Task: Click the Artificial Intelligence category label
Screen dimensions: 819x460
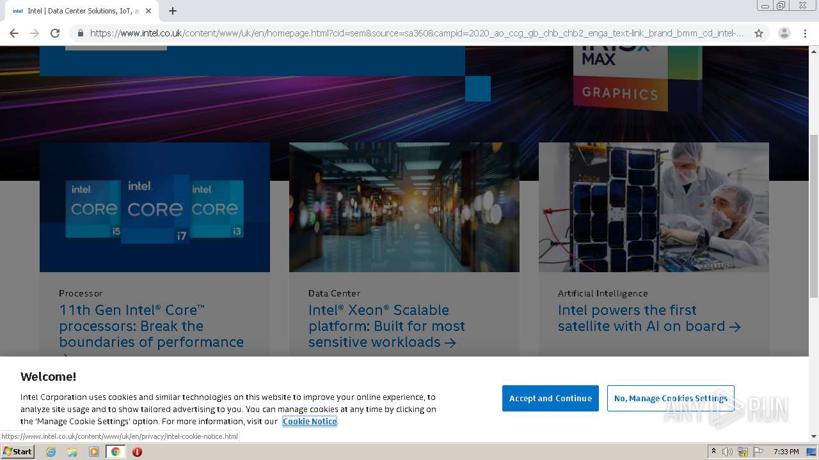Action: tap(603, 293)
